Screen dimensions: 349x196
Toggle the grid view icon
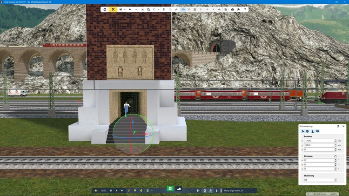(195, 9)
